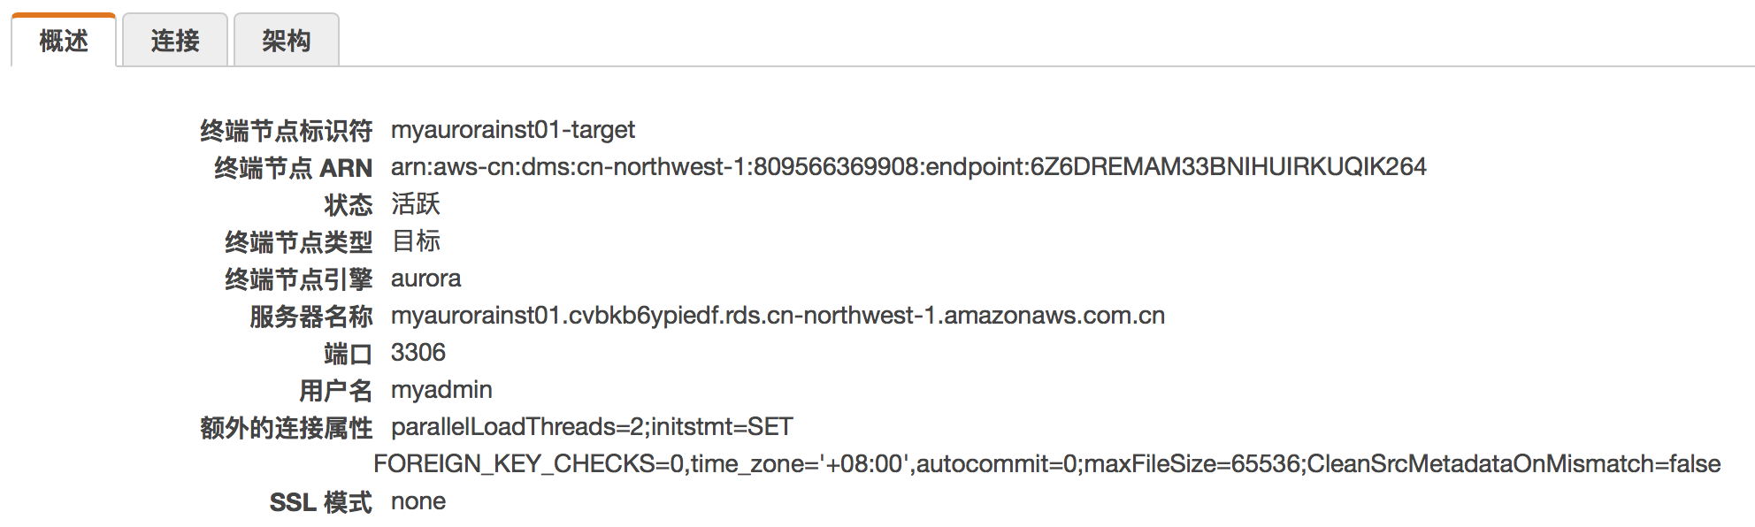Open the 连接 tab
The width and height of the screenshot is (1755, 527).
[x=175, y=41]
